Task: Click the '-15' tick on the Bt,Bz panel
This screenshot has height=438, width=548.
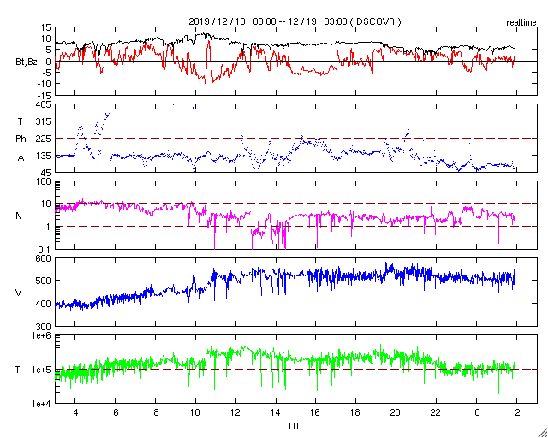Action: pos(45,95)
